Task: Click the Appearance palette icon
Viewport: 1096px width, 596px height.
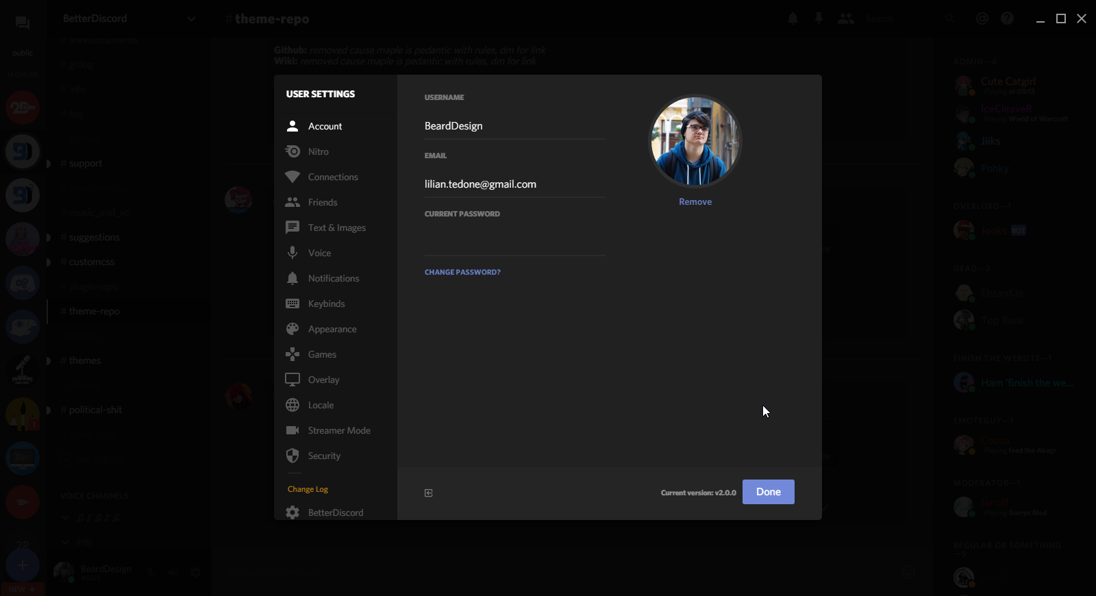Action: pyautogui.click(x=292, y=329)
